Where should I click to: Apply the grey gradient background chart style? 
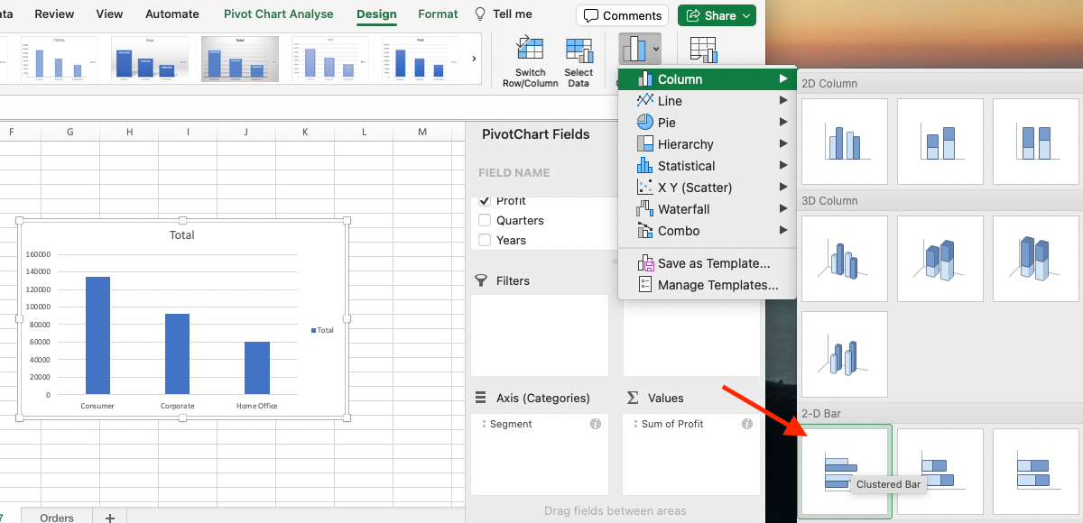click(240, 59)
